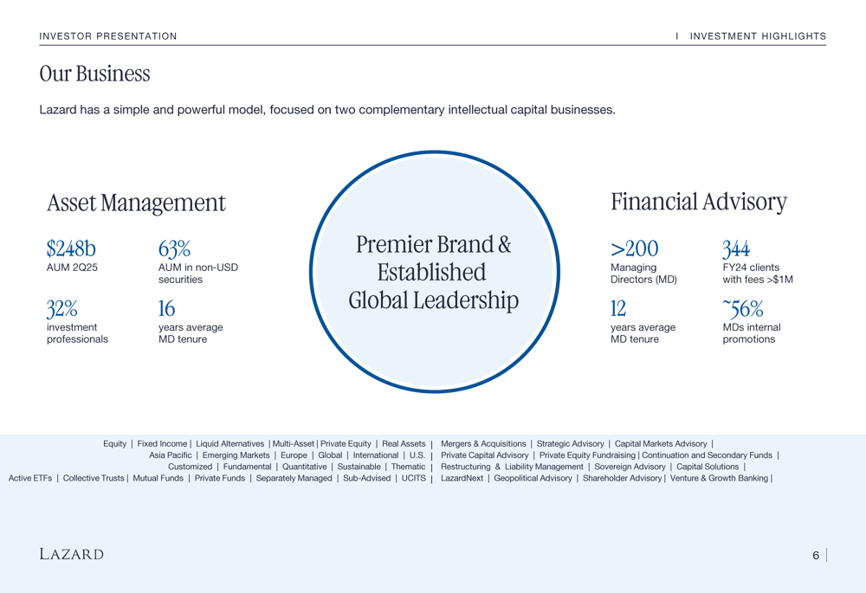
Task: Click Geopolitical Advisory in the bottom row
Action: (x=533, y=478)
